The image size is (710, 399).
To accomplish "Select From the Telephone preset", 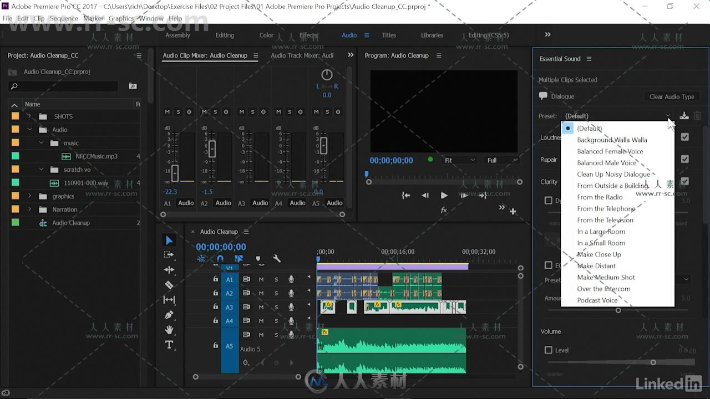I will (606, 208).
